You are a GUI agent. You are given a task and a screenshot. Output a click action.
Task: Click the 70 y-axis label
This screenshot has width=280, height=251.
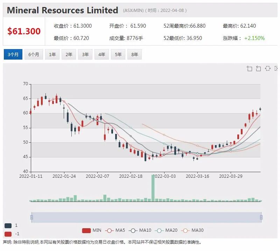coord(26,84)
